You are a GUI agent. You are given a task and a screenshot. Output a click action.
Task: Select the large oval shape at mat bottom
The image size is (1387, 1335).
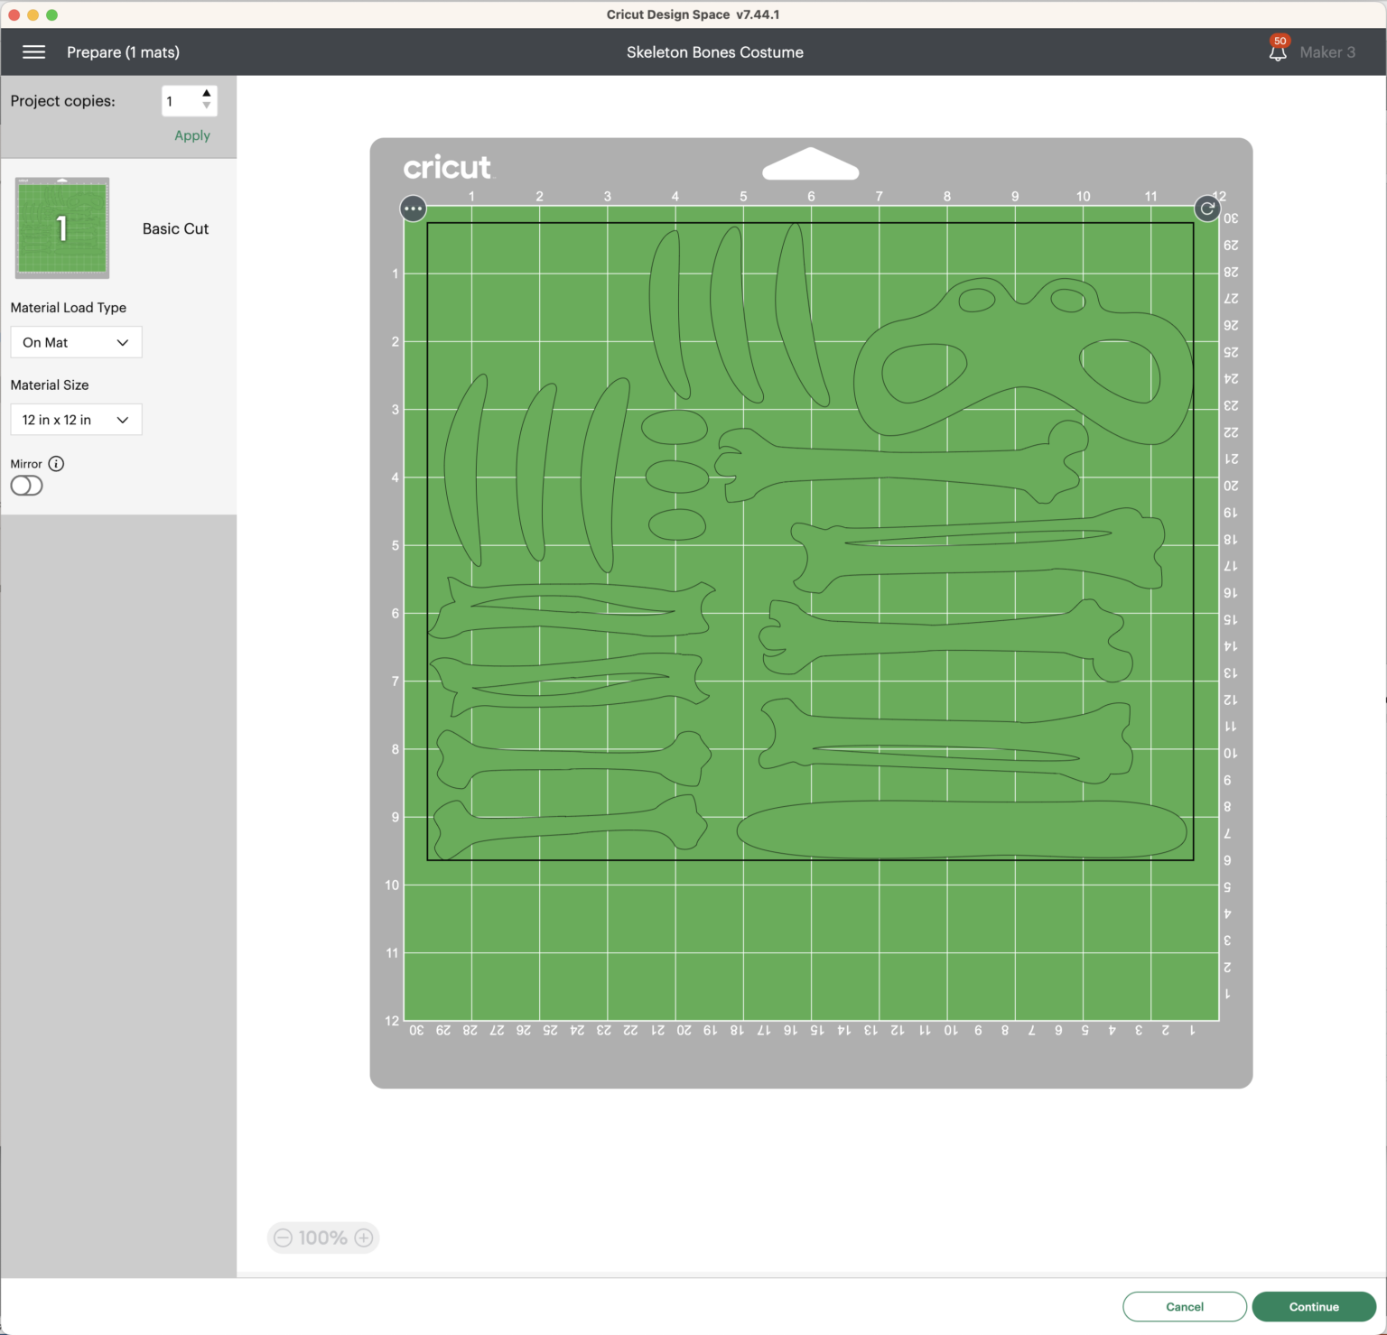pos(961,830)
